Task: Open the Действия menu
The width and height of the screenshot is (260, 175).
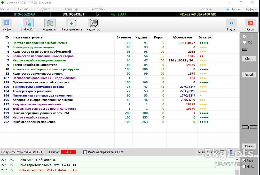Action: [x=47, y=9]
